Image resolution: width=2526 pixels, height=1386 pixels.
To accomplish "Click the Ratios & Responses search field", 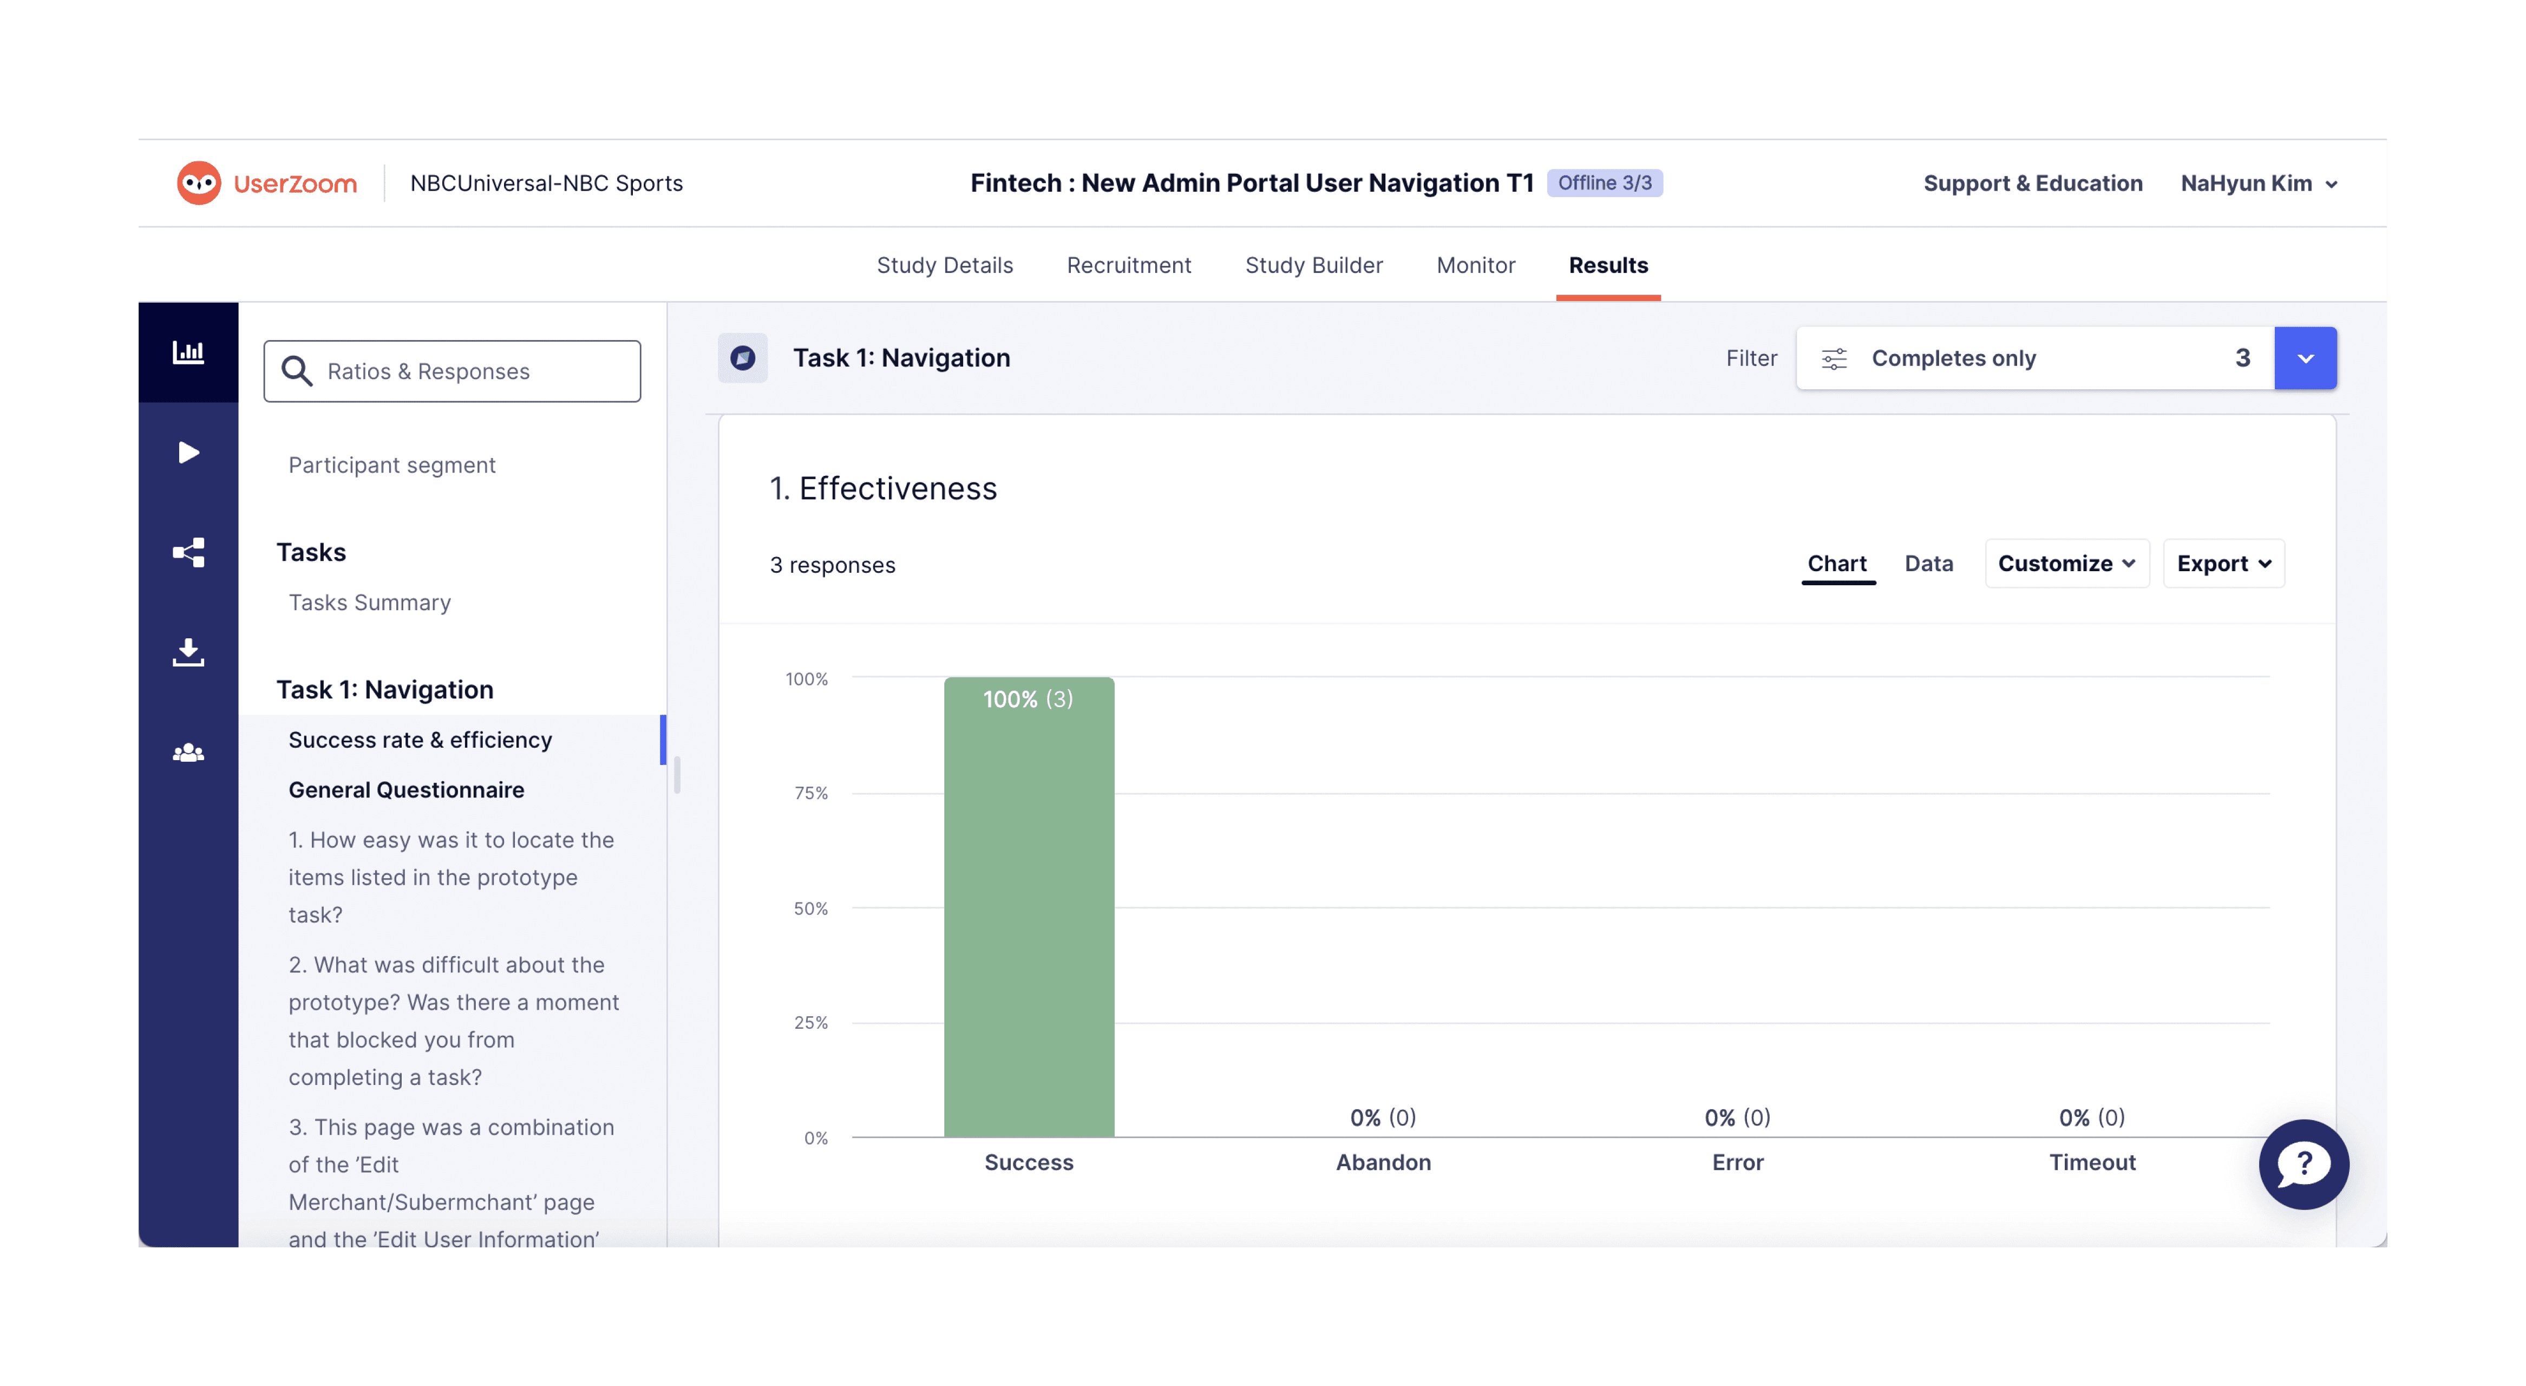I will (x=452, y=372).
